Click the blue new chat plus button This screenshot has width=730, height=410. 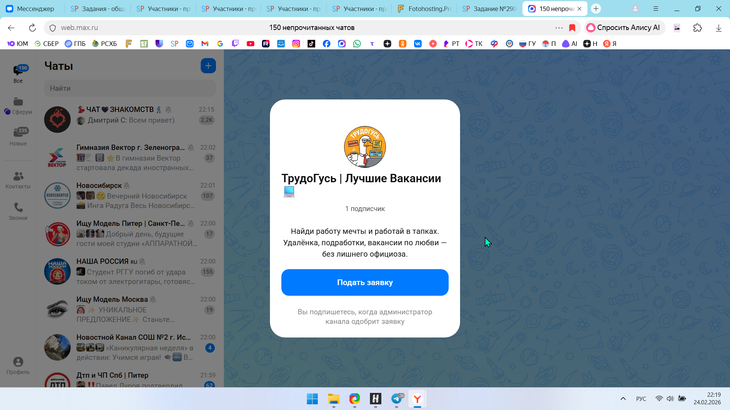pos(208,66)
